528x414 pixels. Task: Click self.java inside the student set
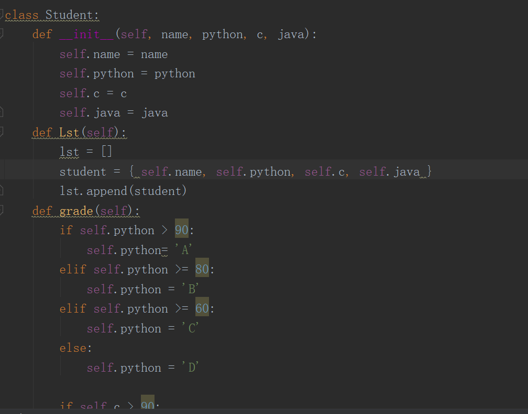[x=389, y=172]
